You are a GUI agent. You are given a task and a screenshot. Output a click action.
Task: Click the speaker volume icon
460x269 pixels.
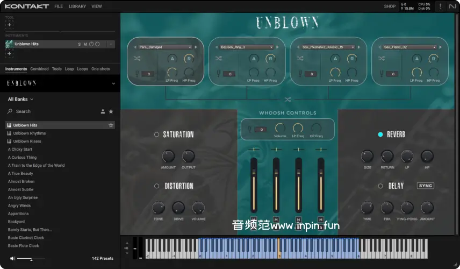12,258
